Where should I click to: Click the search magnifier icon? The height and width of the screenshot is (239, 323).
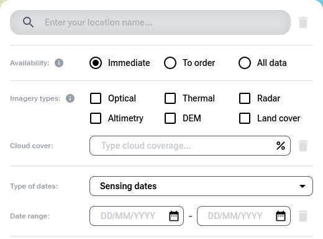pyautogui.click(x=28, y=22)
